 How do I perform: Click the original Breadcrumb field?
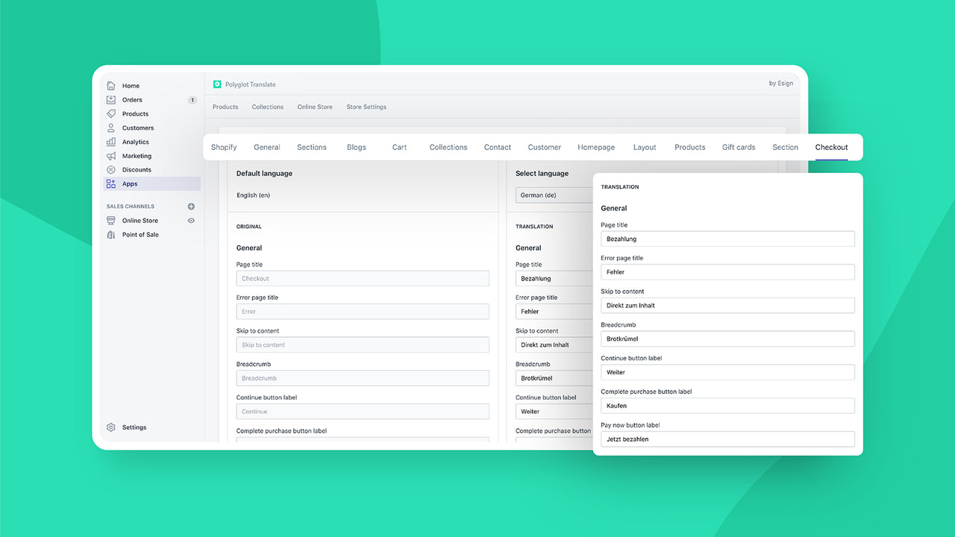pyautogui.click(x=363, y=378)
